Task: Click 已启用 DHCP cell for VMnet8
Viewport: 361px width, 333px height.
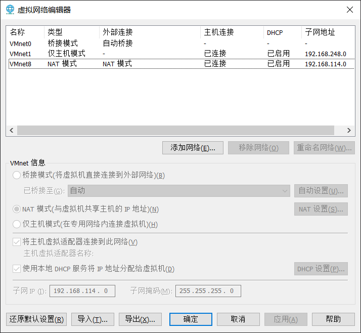Action: pos(279,64)
